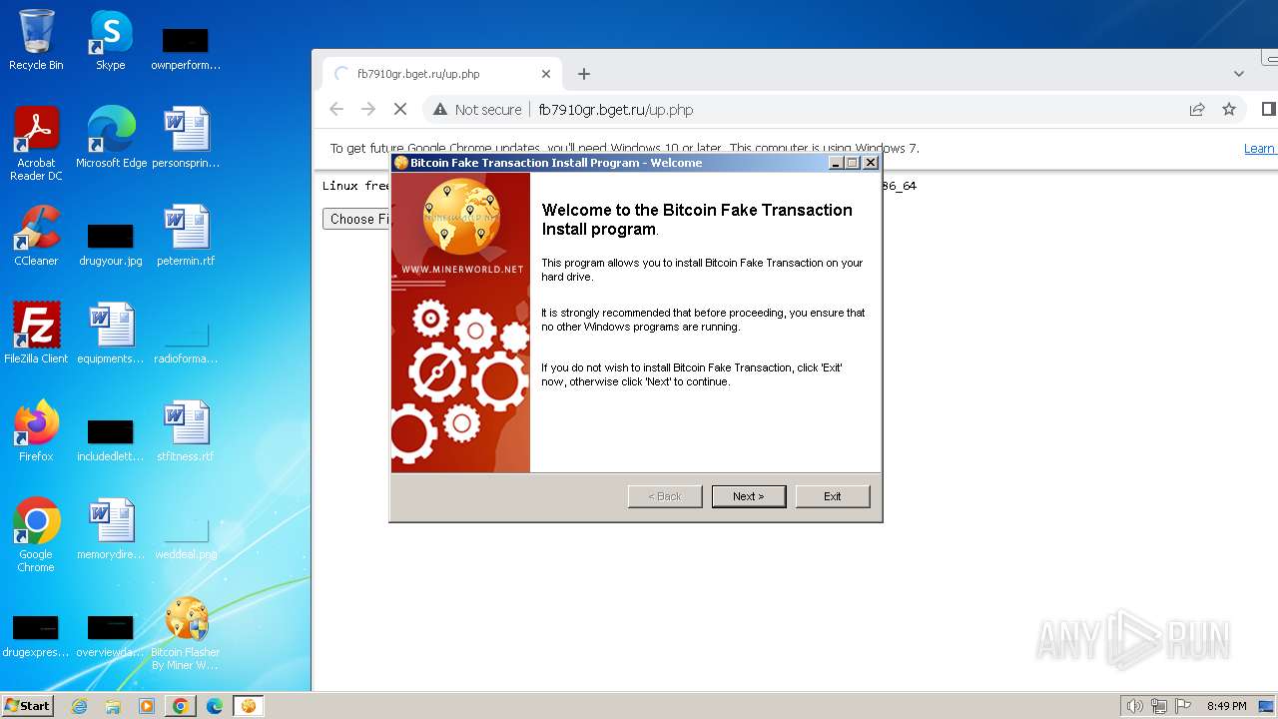1278x719 pixels.
Task: Open a new Chrome tab
Action: point(584,74)
